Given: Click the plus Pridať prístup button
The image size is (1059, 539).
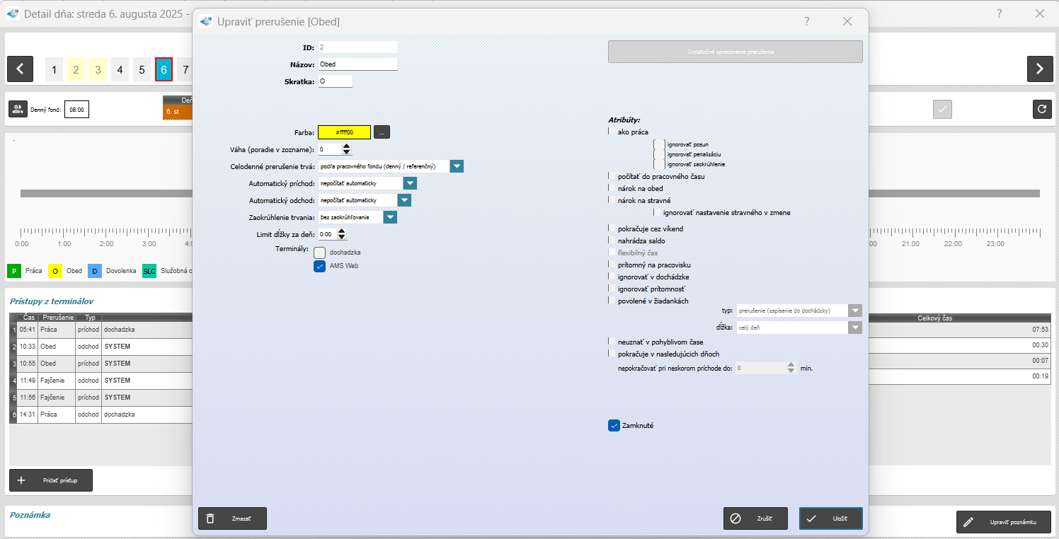Looking at the screenshot, I should [51, 480].
